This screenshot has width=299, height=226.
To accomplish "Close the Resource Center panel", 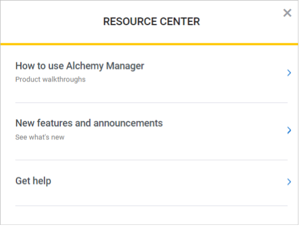I will click(287, 13).
